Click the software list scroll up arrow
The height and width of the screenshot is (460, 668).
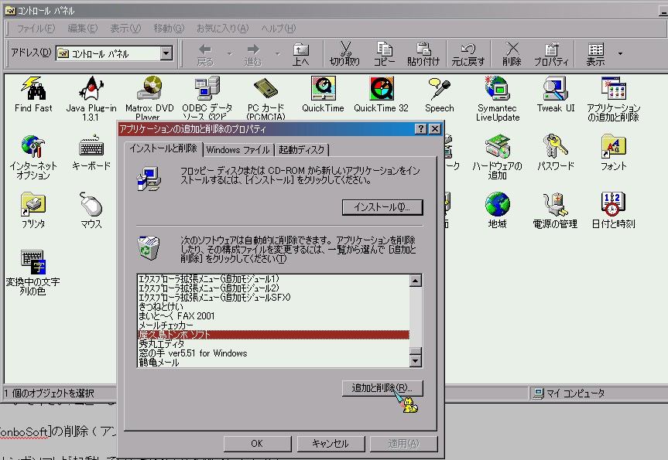pos(415,281)
